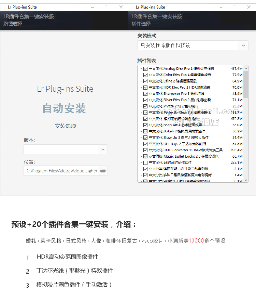This screenshot has height=288, width=256.
Task: Toggle the DFT Rays 2 checkbox
Action: 145,144
